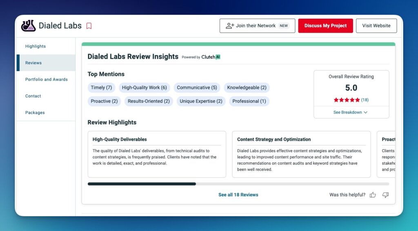Click the NEW badge on Join their Network
This screenshot has height=231, width=418.
click(284, 26)
